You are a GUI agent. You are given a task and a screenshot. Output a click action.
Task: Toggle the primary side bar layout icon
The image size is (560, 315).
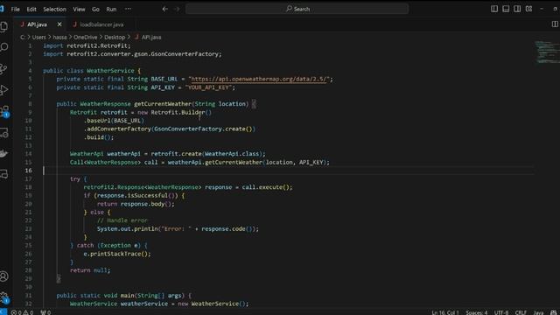494,9
